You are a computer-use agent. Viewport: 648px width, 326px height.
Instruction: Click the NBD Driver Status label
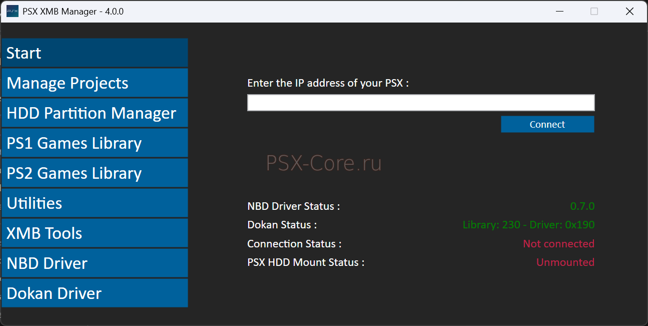(x=294, y=206)
